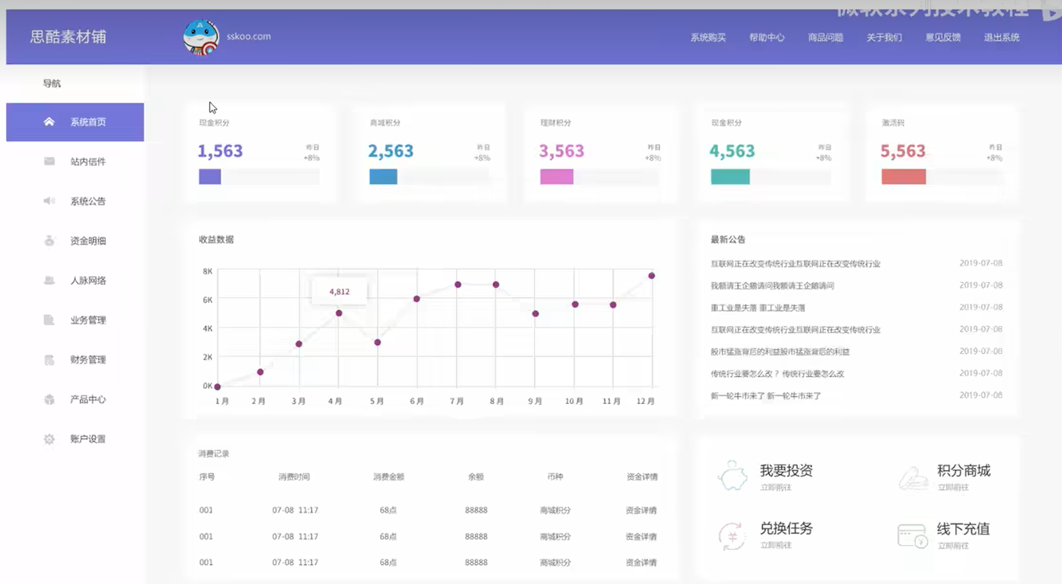
Task: Click the 兑换任务 shortcut label
Action: click(786, 528)
